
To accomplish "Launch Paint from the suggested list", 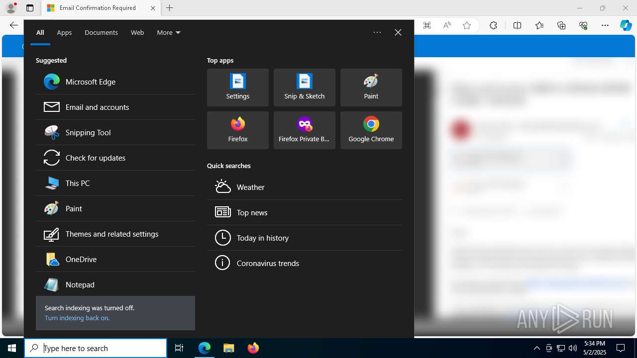I will click(x=115, y=208).
